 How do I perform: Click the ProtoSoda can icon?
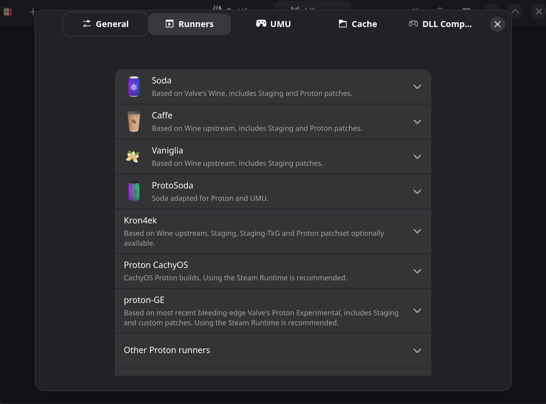point(134,191)
